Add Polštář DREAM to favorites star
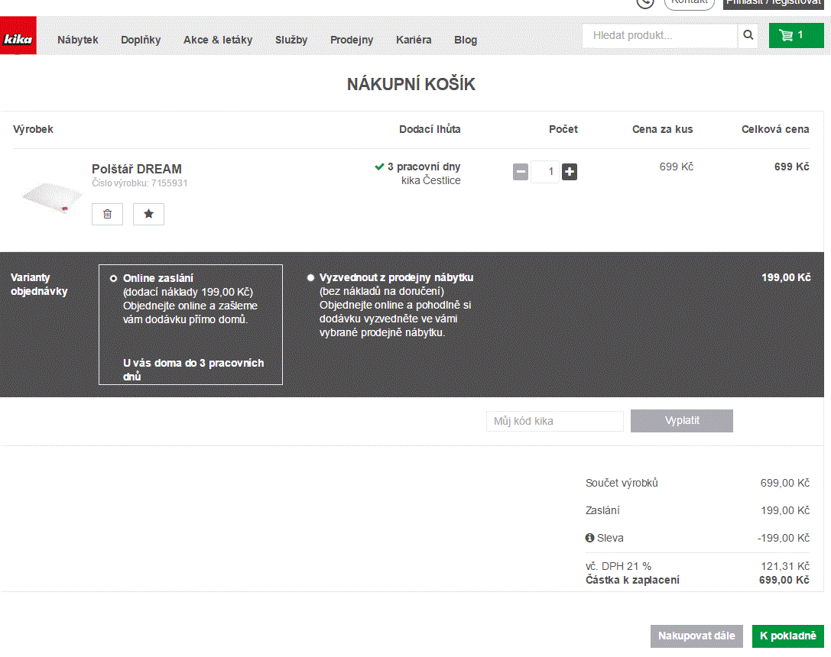 [x=148, y=214]
